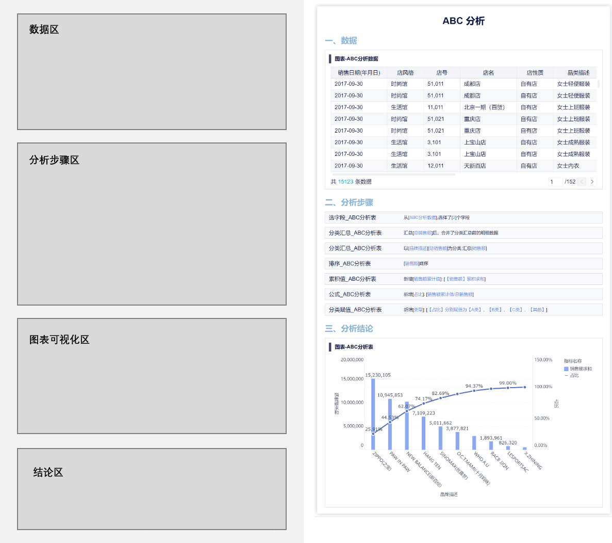
Task: Select the 数据区 layout block
Action: pyautogui.click(x=152, y=72)
